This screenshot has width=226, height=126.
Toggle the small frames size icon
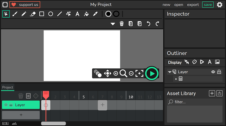tap(6, 123)
